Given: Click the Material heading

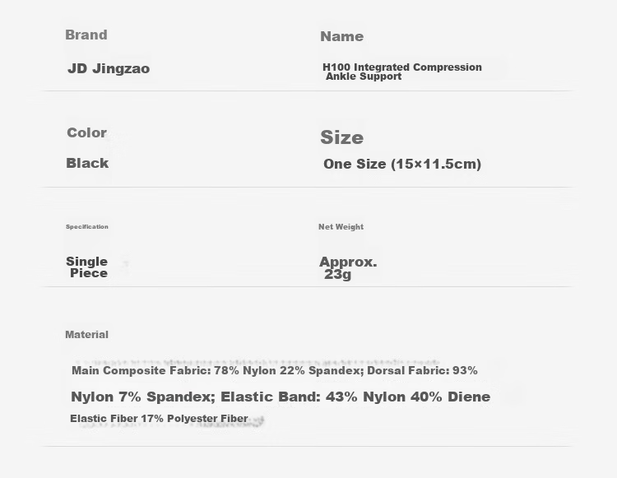Looking at the screenshot, I should click(x=86, y=334).
